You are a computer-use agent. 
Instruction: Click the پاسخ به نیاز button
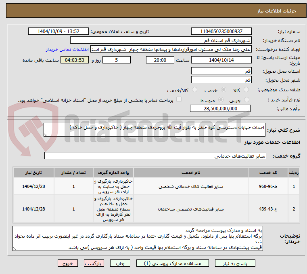(x=235, y=263)
